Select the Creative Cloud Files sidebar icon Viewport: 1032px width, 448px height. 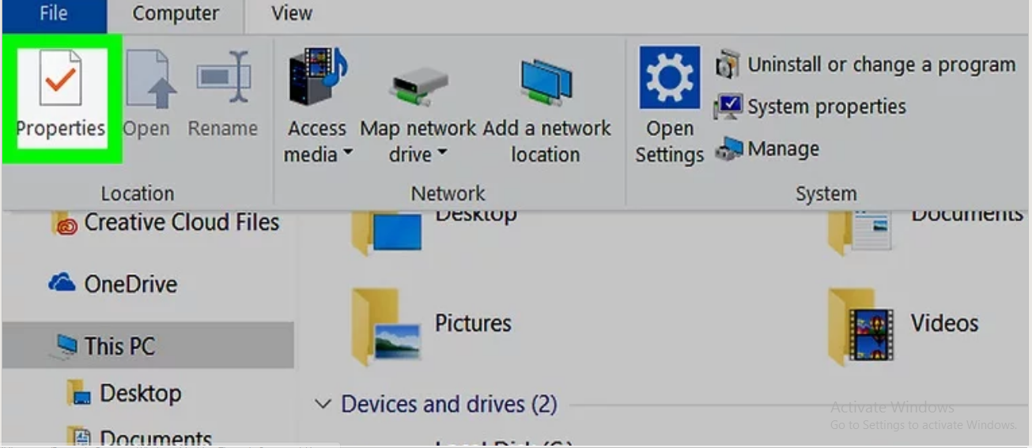click(65, 224)
